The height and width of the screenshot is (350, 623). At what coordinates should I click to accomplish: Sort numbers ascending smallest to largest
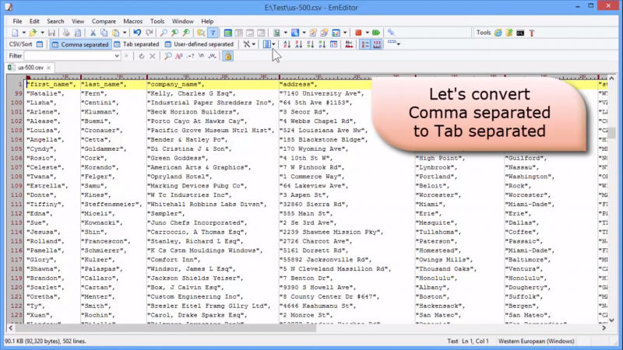310,44
